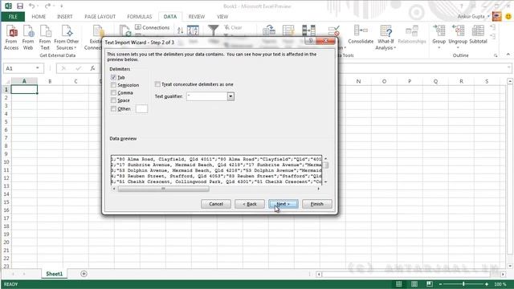Open the Sort dialog icon
This screenshot has height=289, width=514.
coord(193,31)
